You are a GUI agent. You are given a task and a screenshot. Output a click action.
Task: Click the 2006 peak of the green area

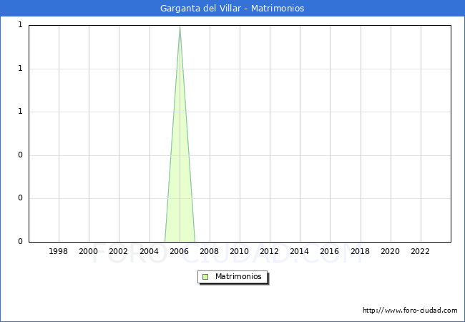180,27
